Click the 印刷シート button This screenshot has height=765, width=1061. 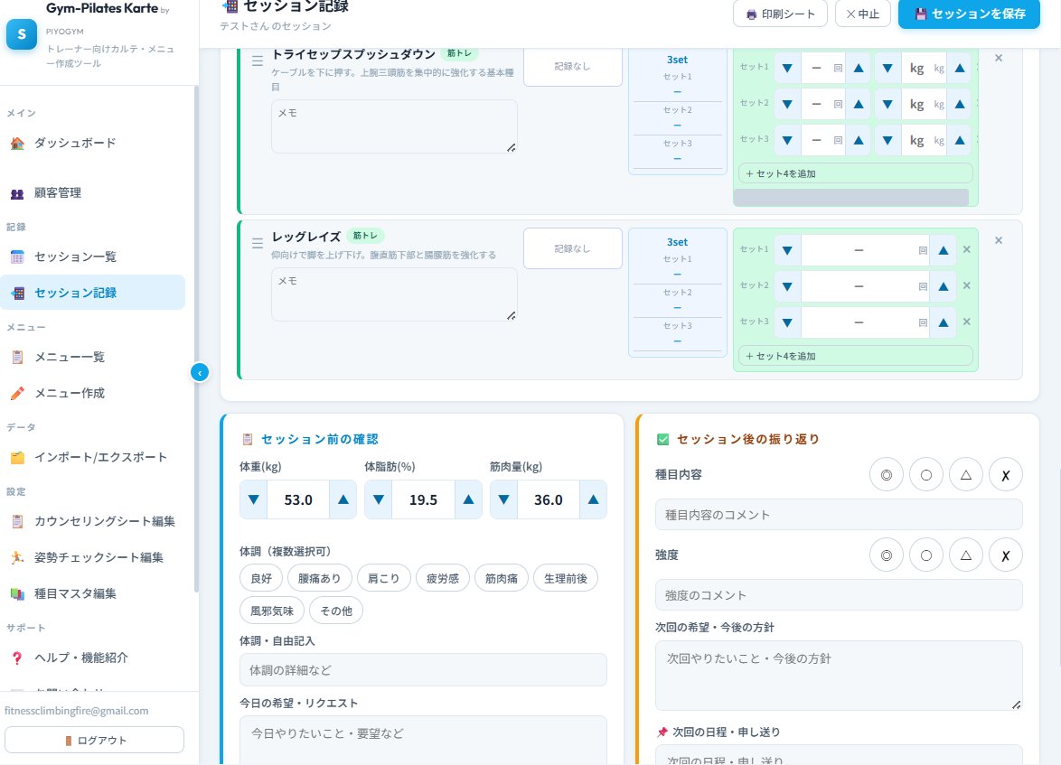[x=780, y=14]
